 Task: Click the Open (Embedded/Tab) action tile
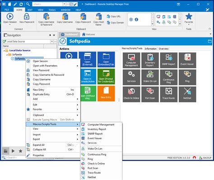106,59
